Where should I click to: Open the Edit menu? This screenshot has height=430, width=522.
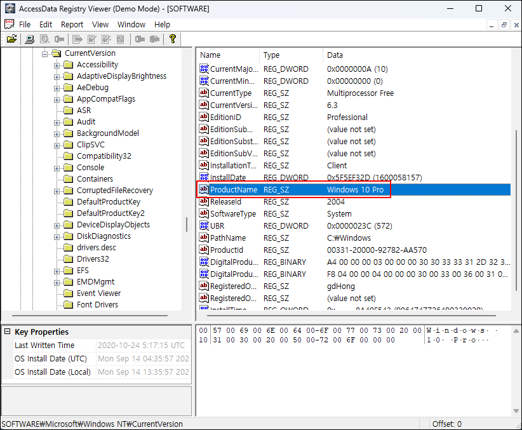(x=46, y=25)
